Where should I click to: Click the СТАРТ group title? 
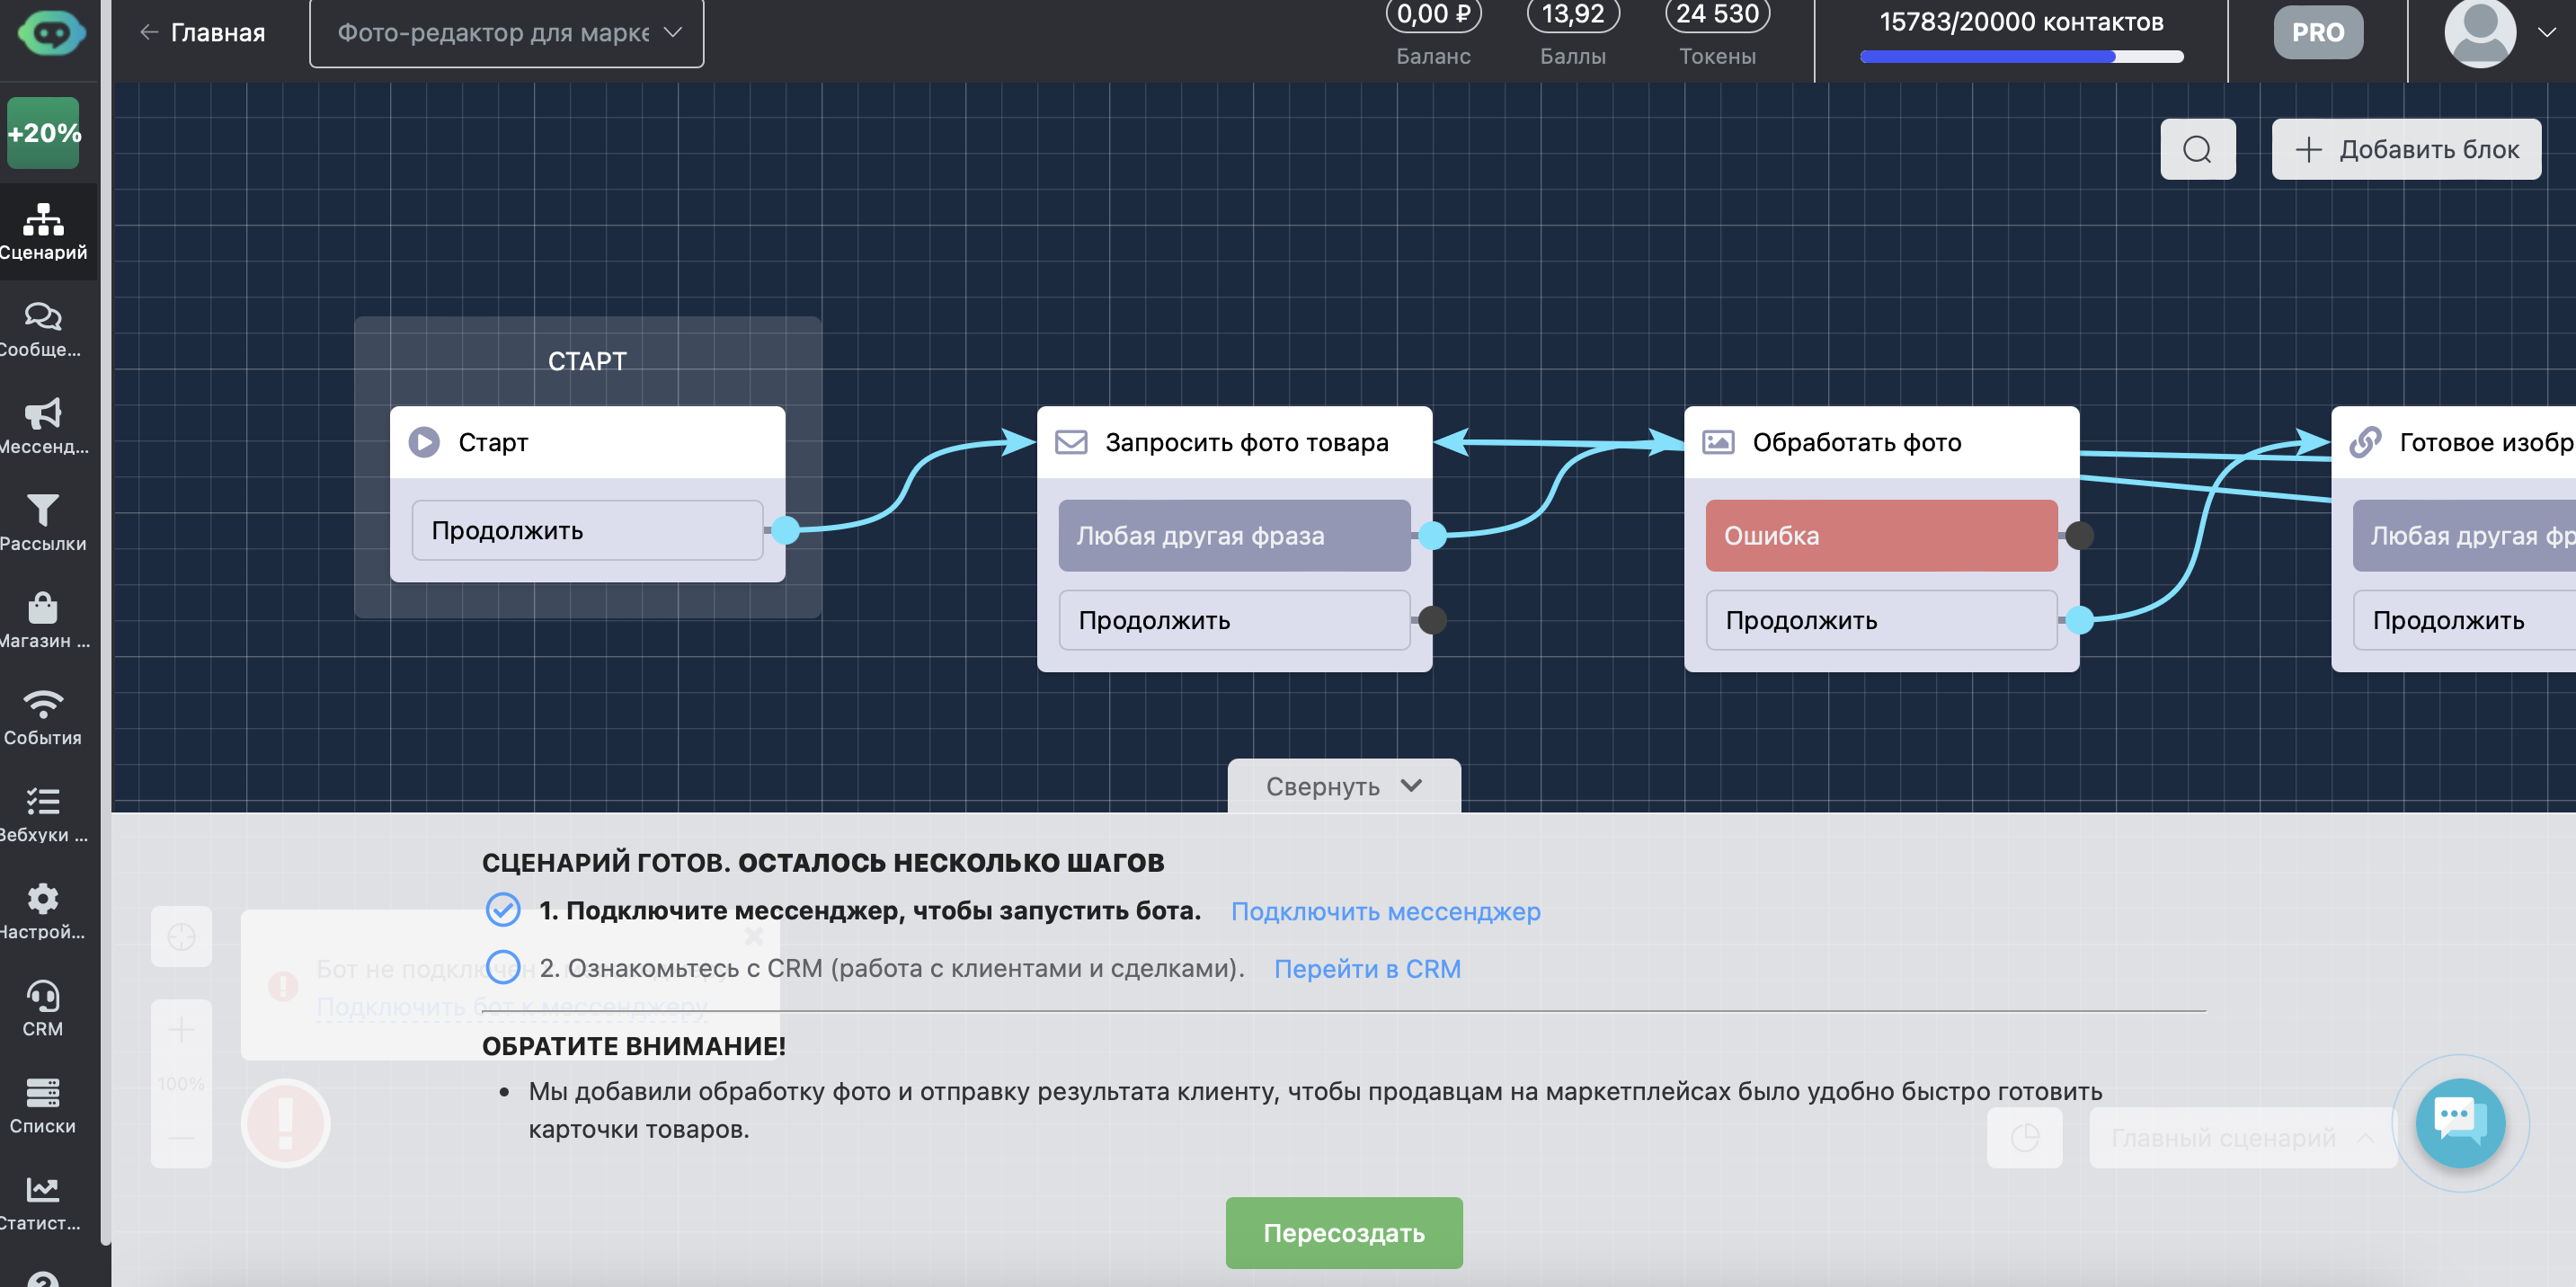click(x=587, y=361)
